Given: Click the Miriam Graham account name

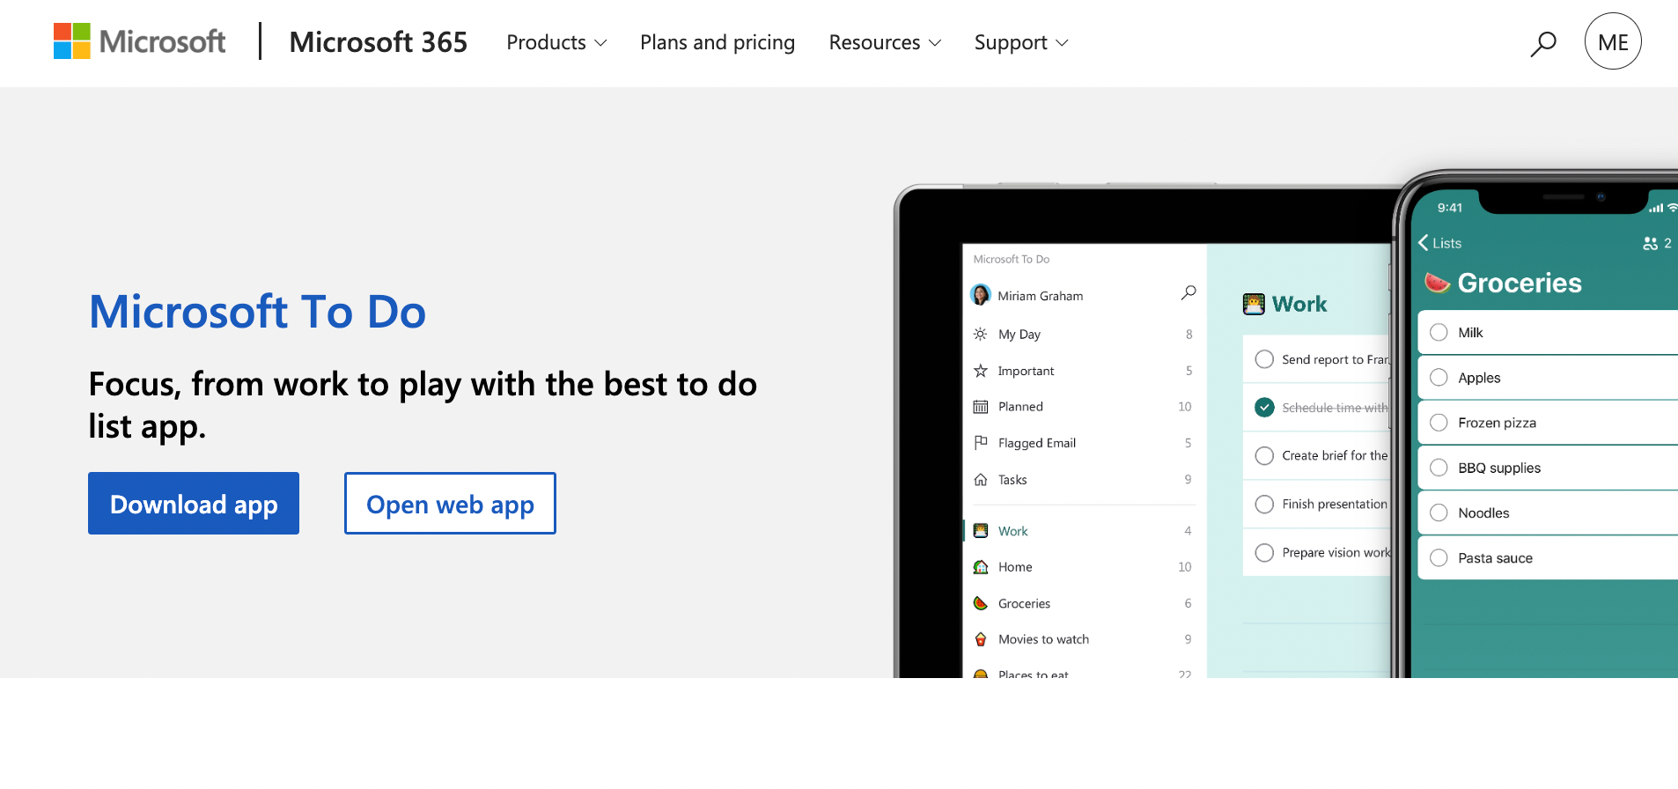Looking at the screenshot, I should [x=1041, y=296].
